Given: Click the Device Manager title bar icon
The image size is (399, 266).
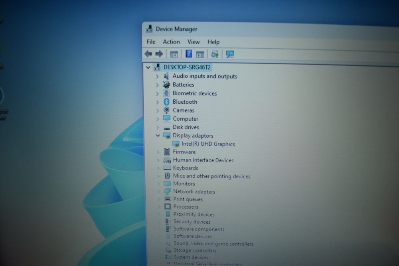Looking at the screenshot, I should coord(149,29).
